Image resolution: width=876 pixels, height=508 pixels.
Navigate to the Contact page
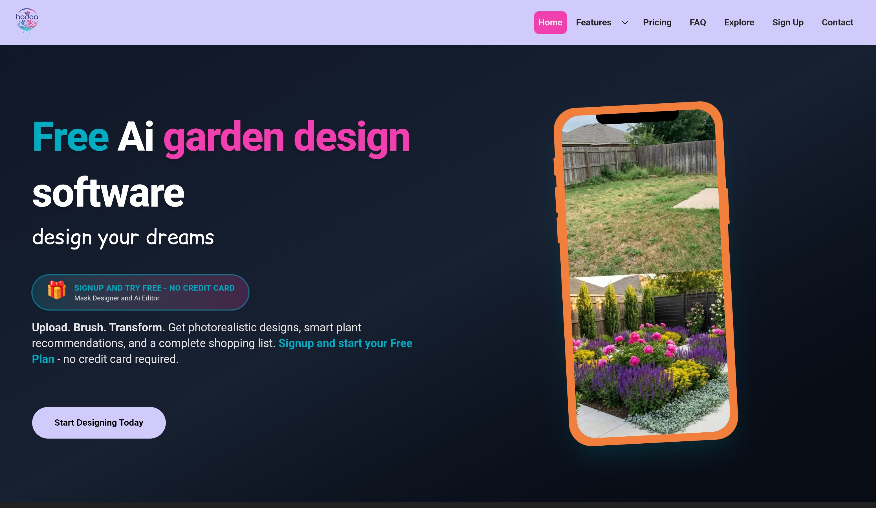[x=837, y=22]
